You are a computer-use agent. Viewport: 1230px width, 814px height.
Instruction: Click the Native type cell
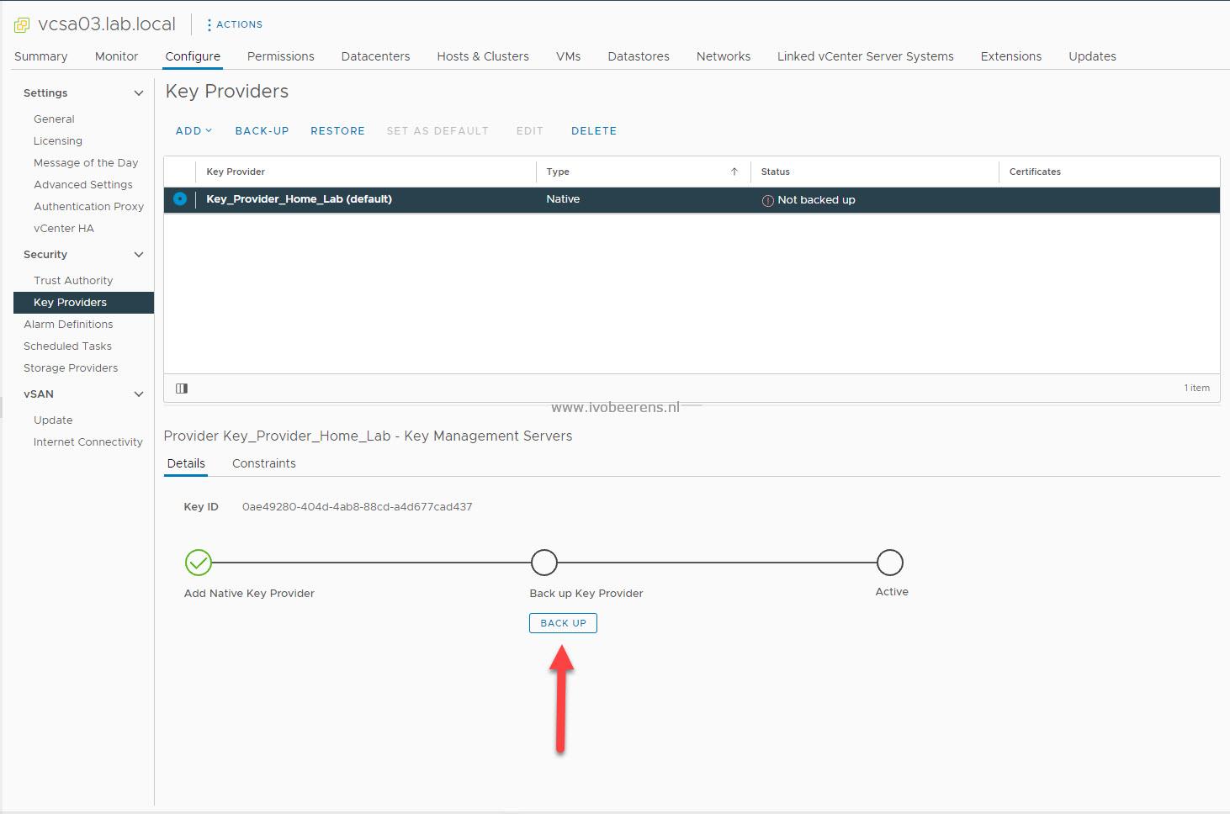[563, 199]
